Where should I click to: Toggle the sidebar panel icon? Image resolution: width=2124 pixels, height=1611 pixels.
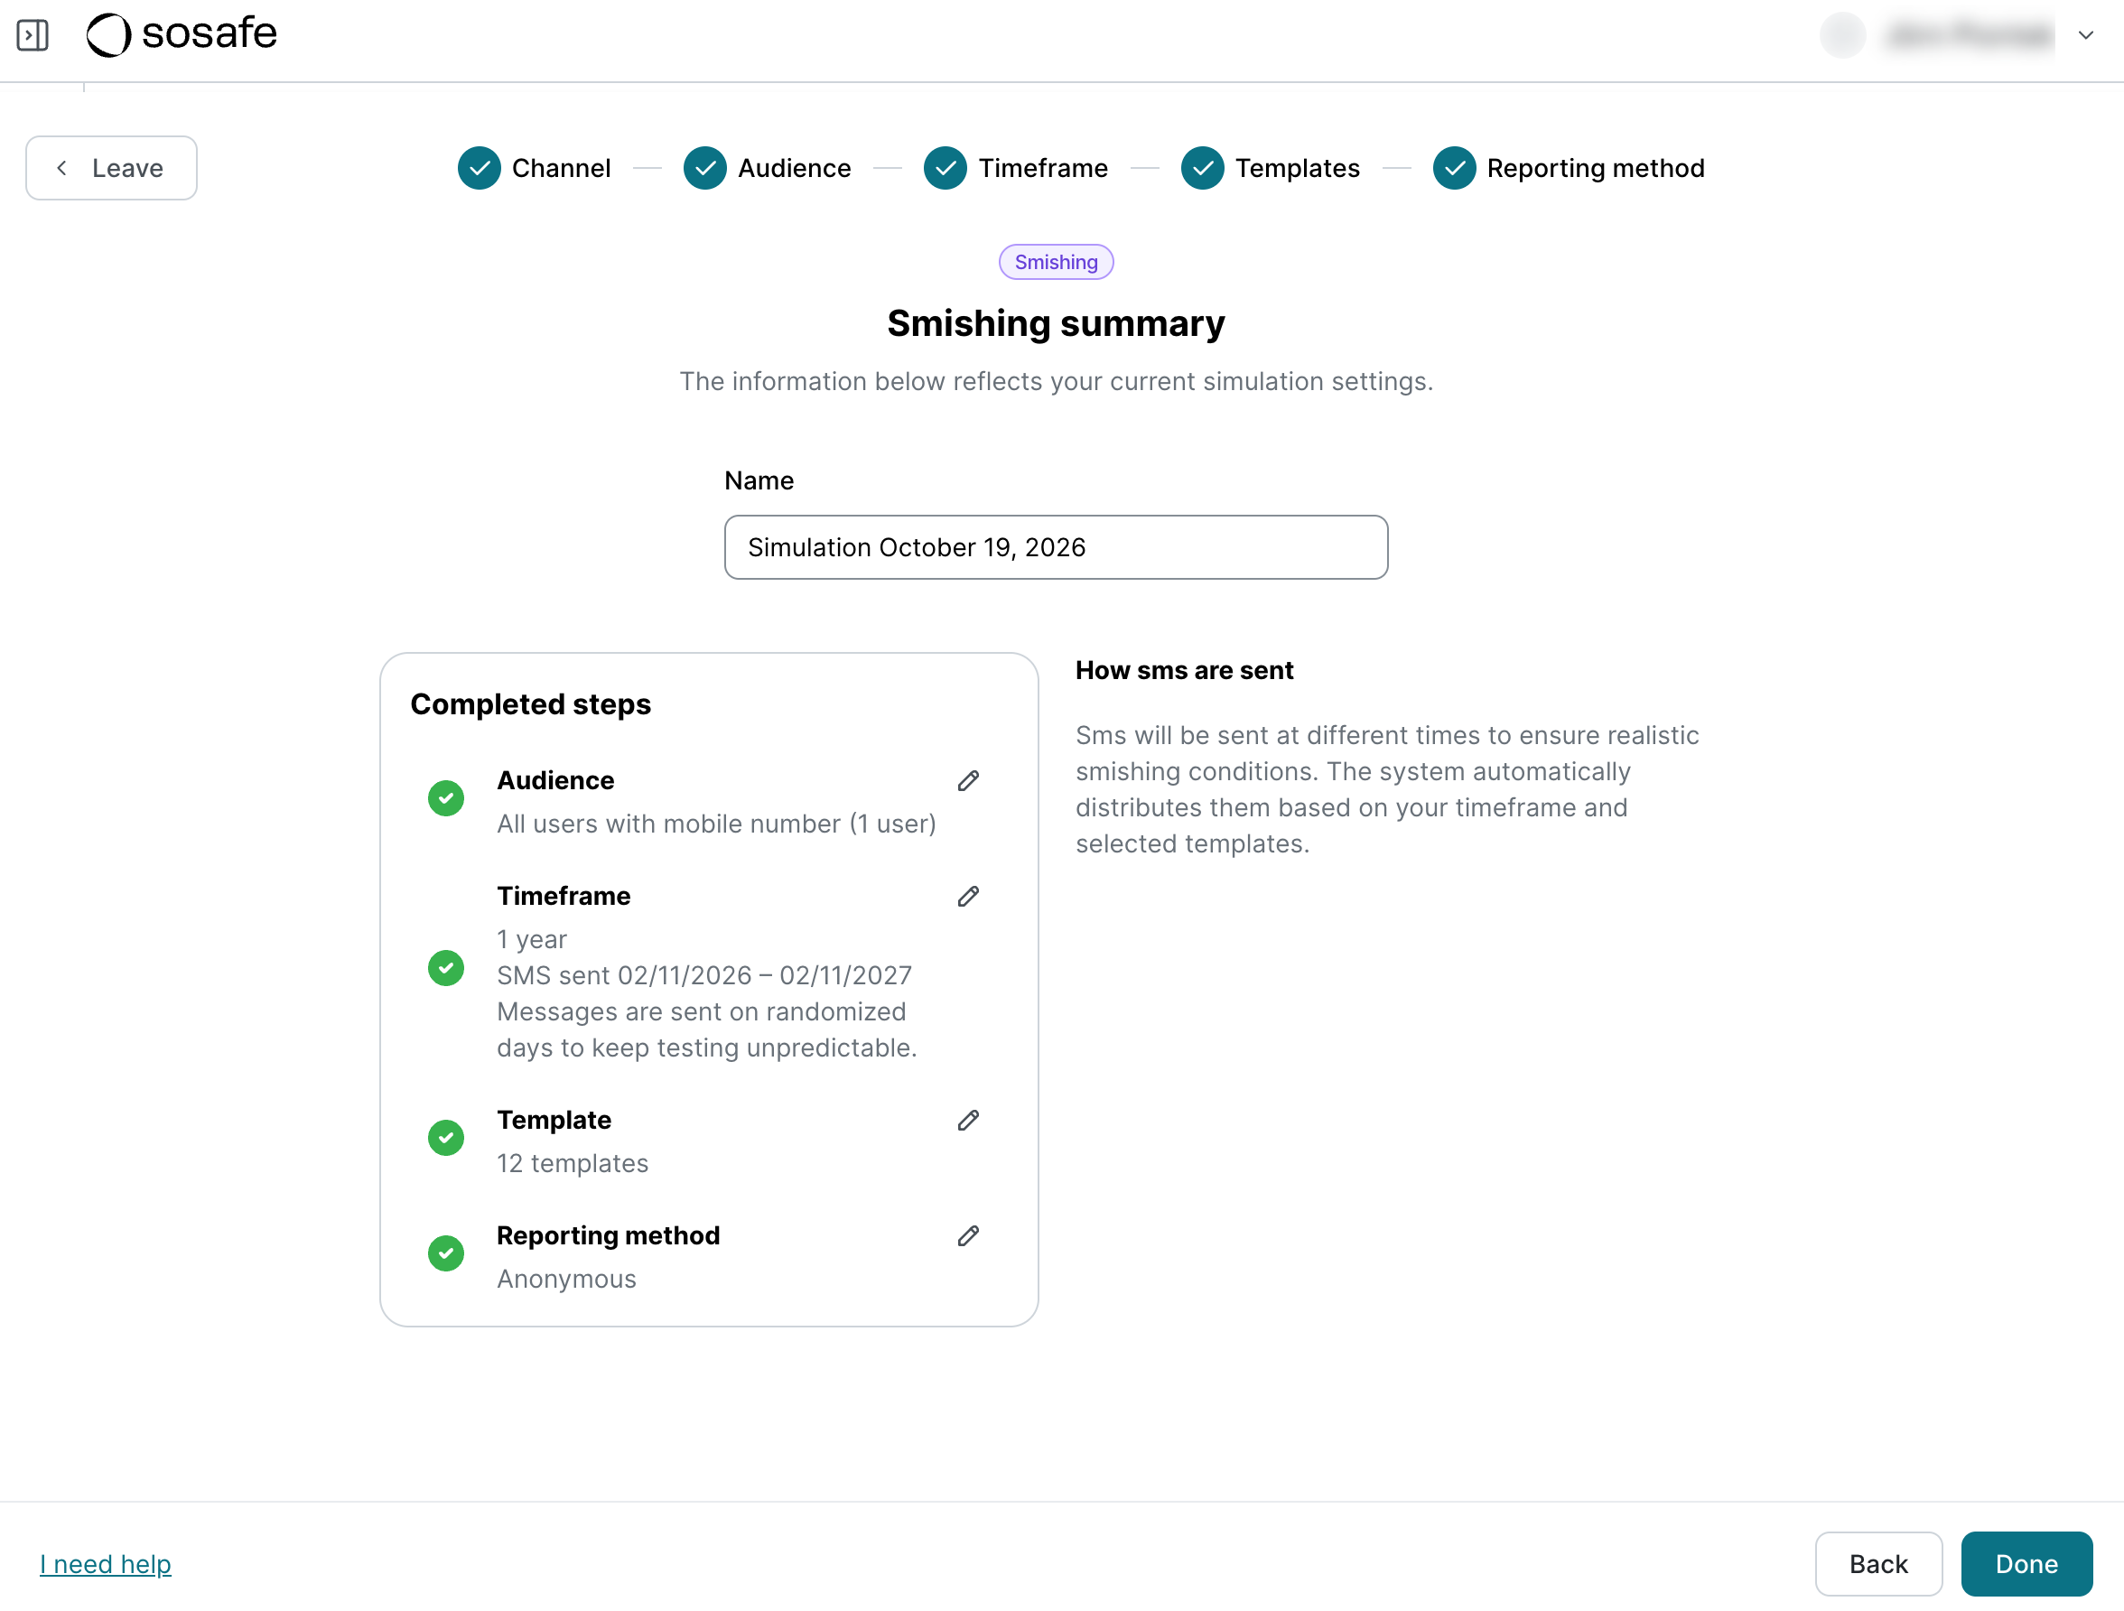point(33,35)
